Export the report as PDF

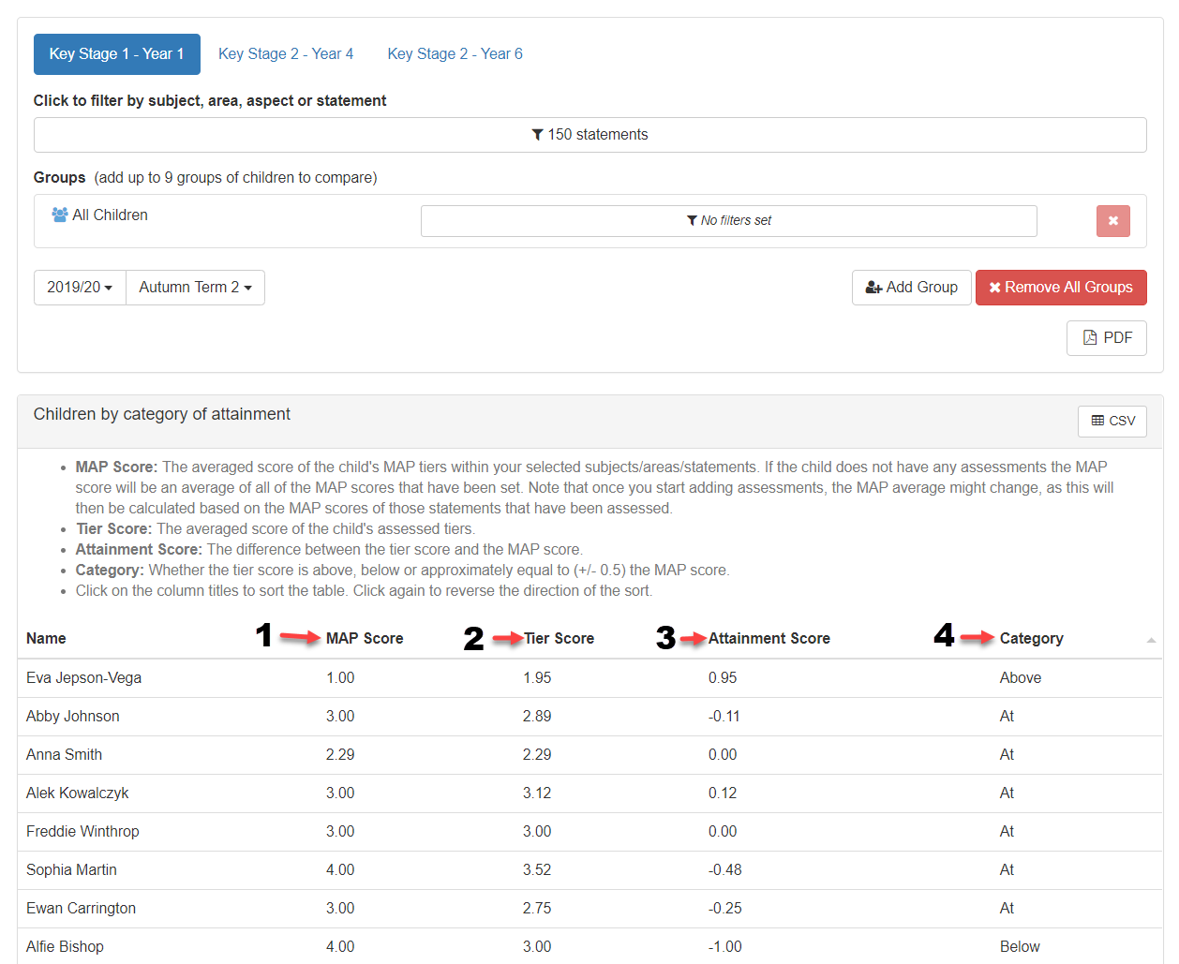click(x=1107, y=338)
